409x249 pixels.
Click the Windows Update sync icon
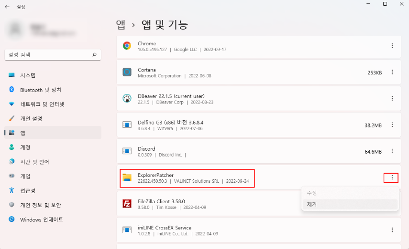coord(11,219)
